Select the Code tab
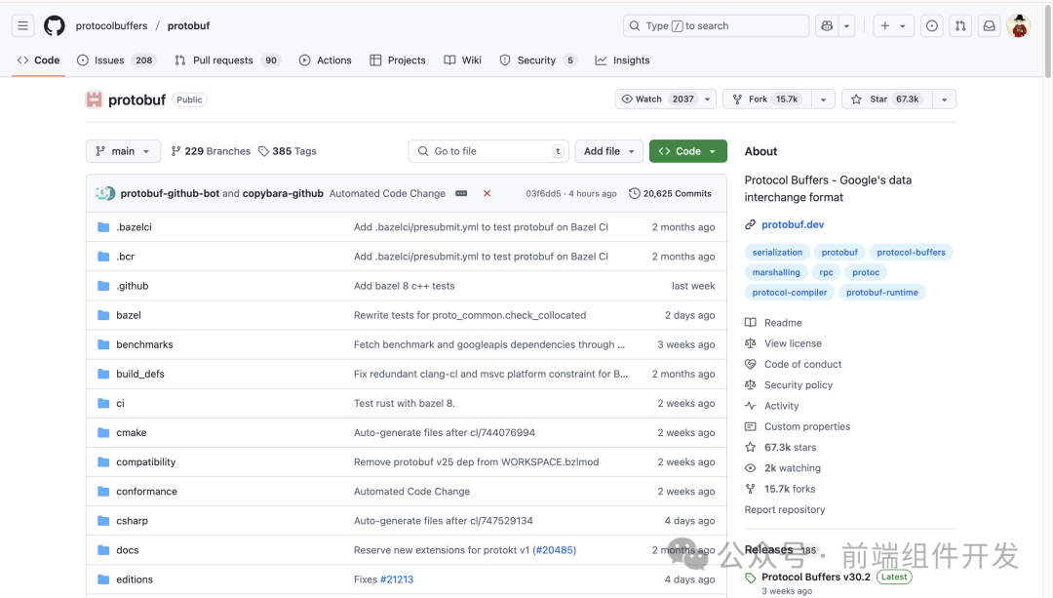Screen dimensions: 1053x598 click(x=39, y=60)
